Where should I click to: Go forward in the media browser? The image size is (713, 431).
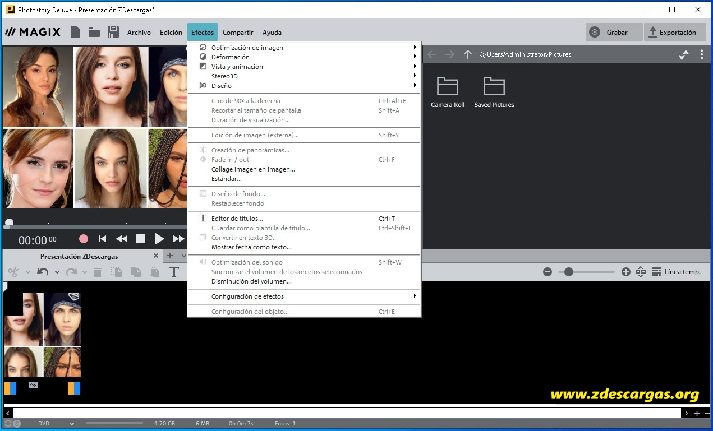coord(449,54)
